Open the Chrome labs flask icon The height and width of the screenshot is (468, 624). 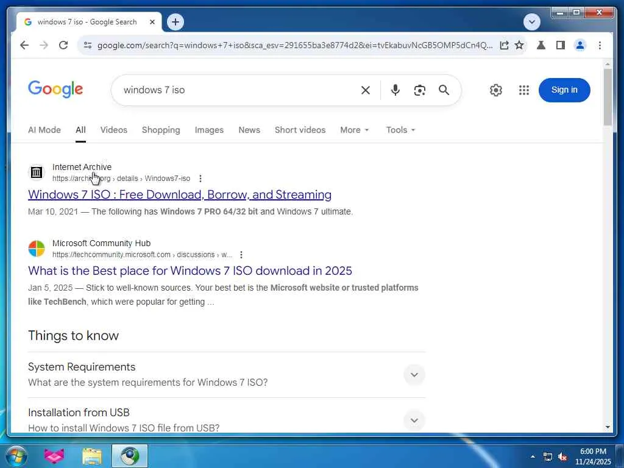click(x=541, y=45)
